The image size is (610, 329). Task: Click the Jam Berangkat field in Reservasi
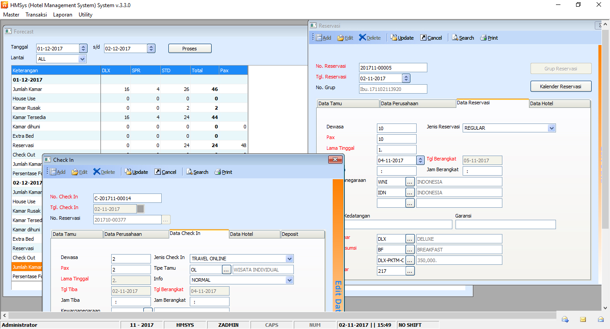coord(482,171)
